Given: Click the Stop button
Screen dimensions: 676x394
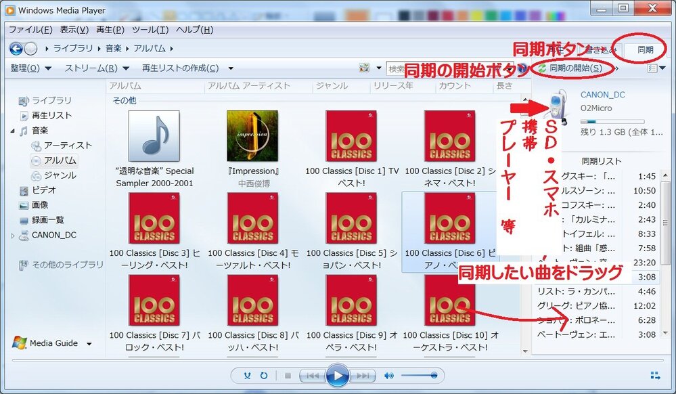Looking at the screenshot, I should [x=288, y=376].
